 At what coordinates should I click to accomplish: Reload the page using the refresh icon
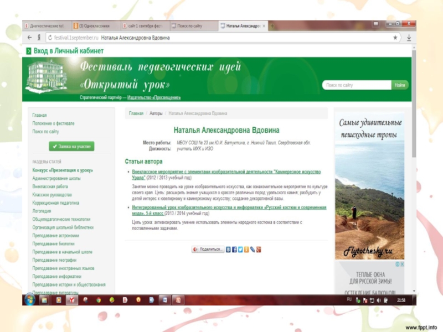click(x=50, y=38)
